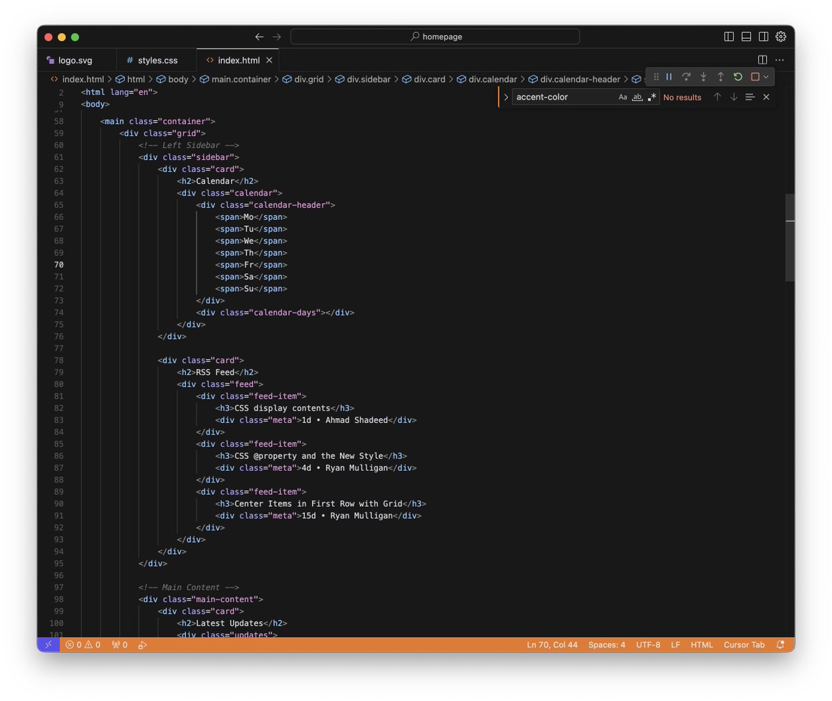Click the "4d • Ryan Mulligan" line
This screenshot has height=701, width=832.
316,468
